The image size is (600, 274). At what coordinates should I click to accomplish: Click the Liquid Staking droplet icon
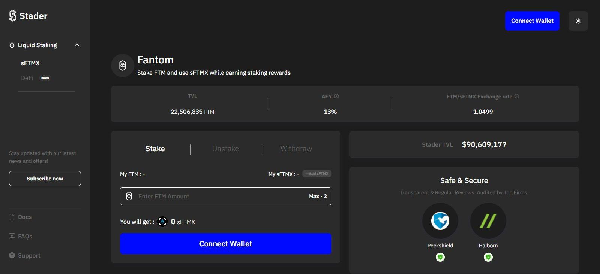point(12,45)
